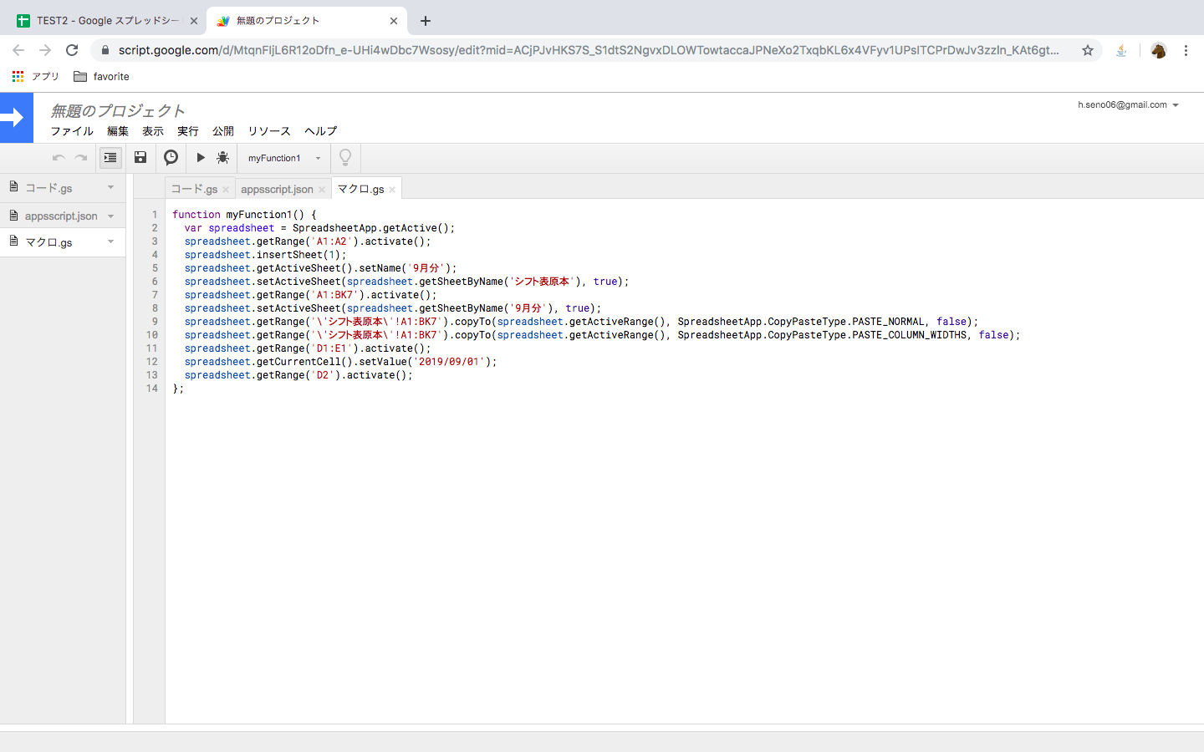Click the Chrome profile avatar
The width and height of the screenshot is (1204, 752).
pos(1159,50)
